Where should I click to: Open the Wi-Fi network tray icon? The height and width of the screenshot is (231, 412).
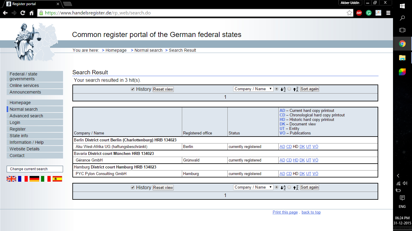point(398,183)
